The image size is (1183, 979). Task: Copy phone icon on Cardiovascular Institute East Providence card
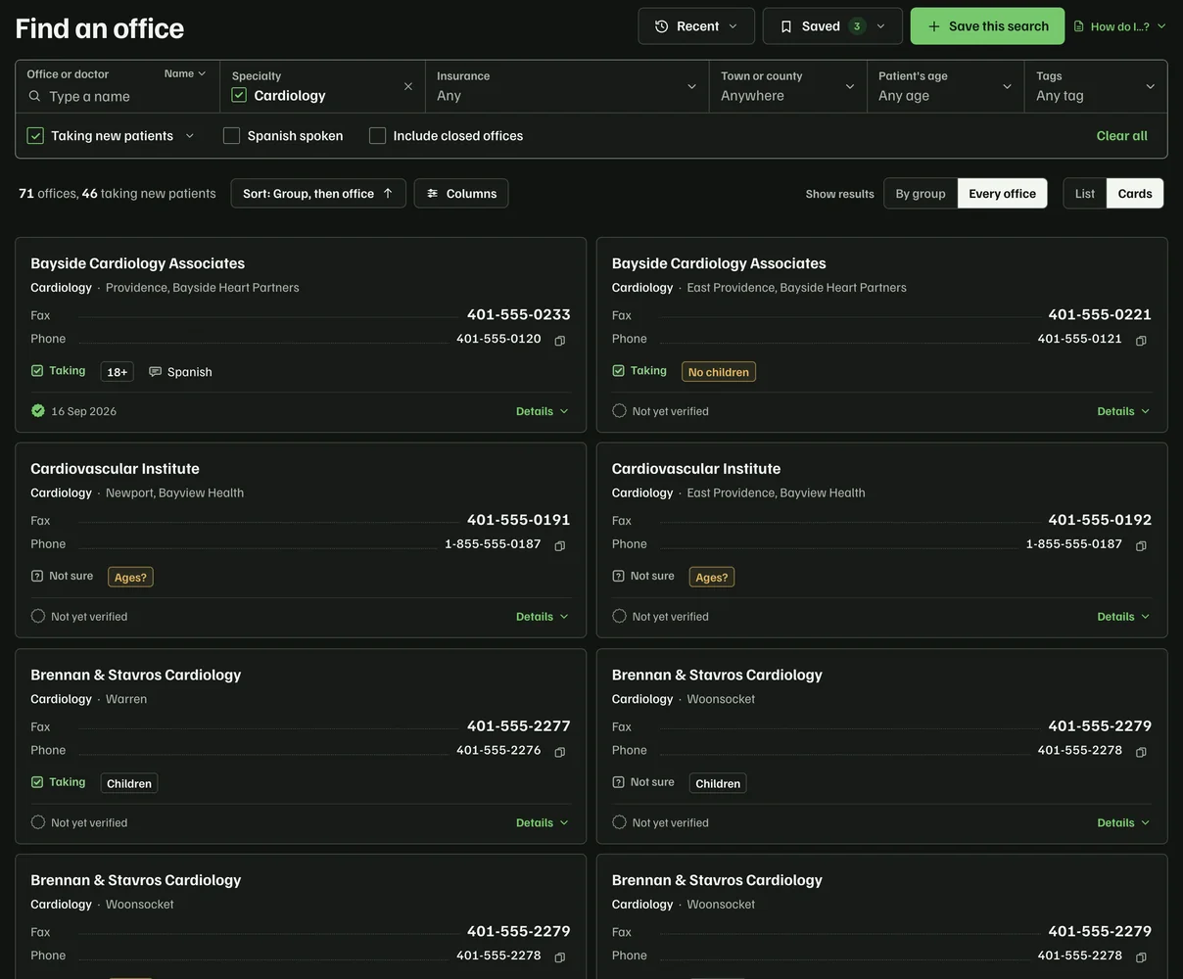pos(1141,546)
